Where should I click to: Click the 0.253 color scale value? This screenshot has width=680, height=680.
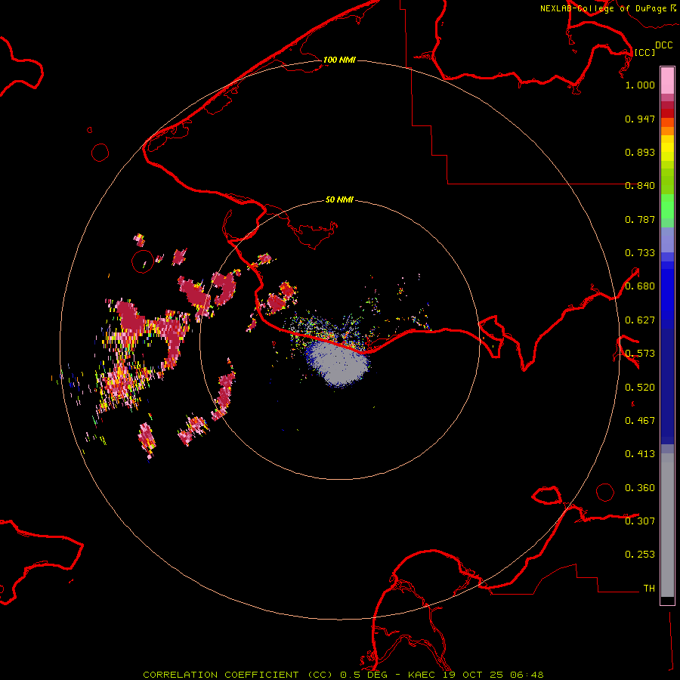click(640, 555)
